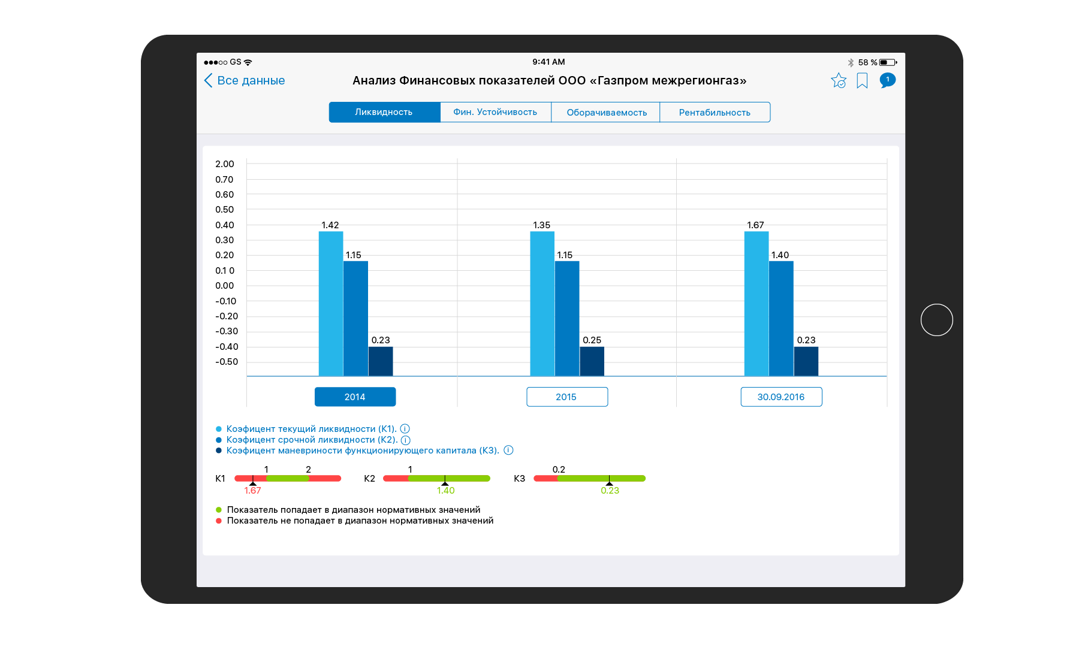1079x647 pixels.
Task: Select the 2014 period toggle
Action: click(x=355, y=397)
